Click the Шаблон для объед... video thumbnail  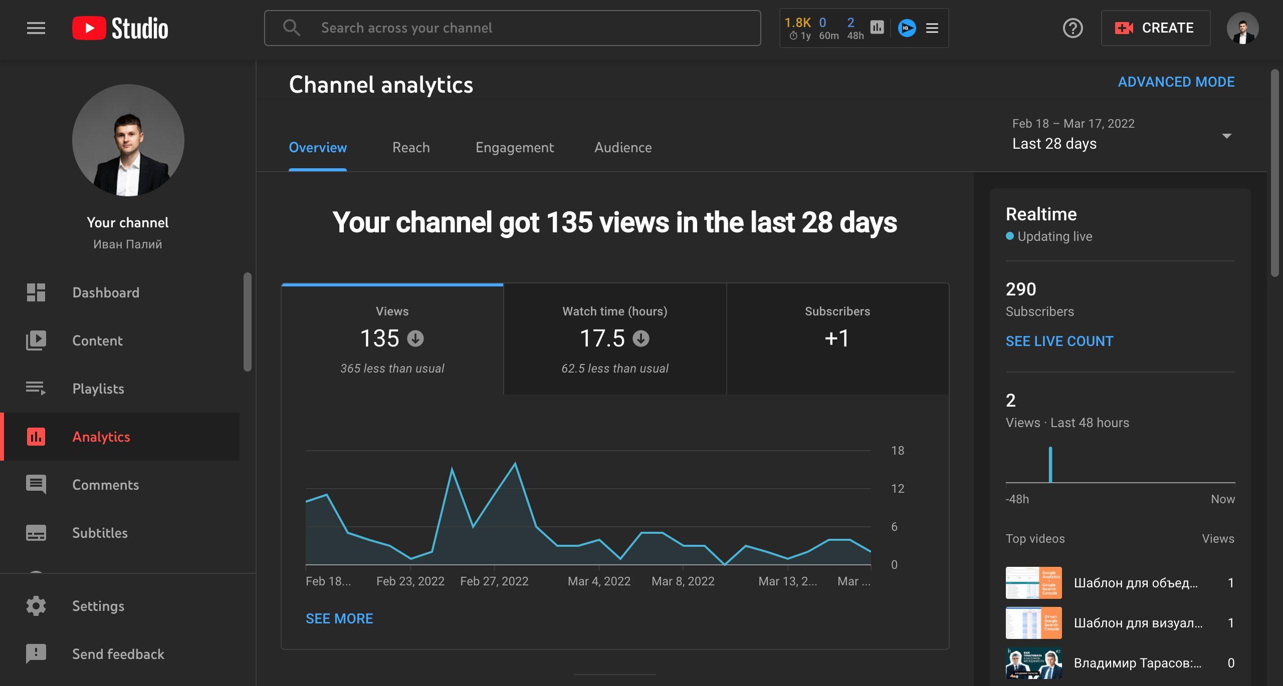point(1033,582)
